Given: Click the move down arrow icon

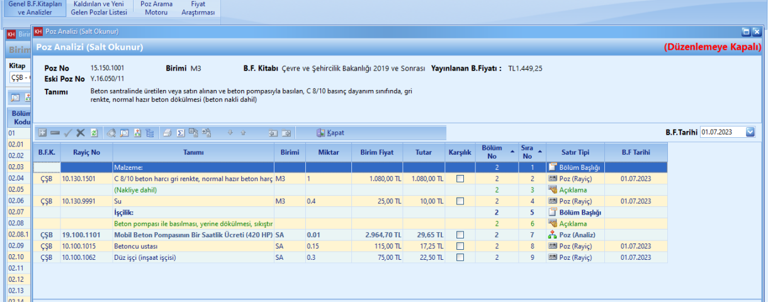Looking at the screenshot, I should (x=230, y=133).
